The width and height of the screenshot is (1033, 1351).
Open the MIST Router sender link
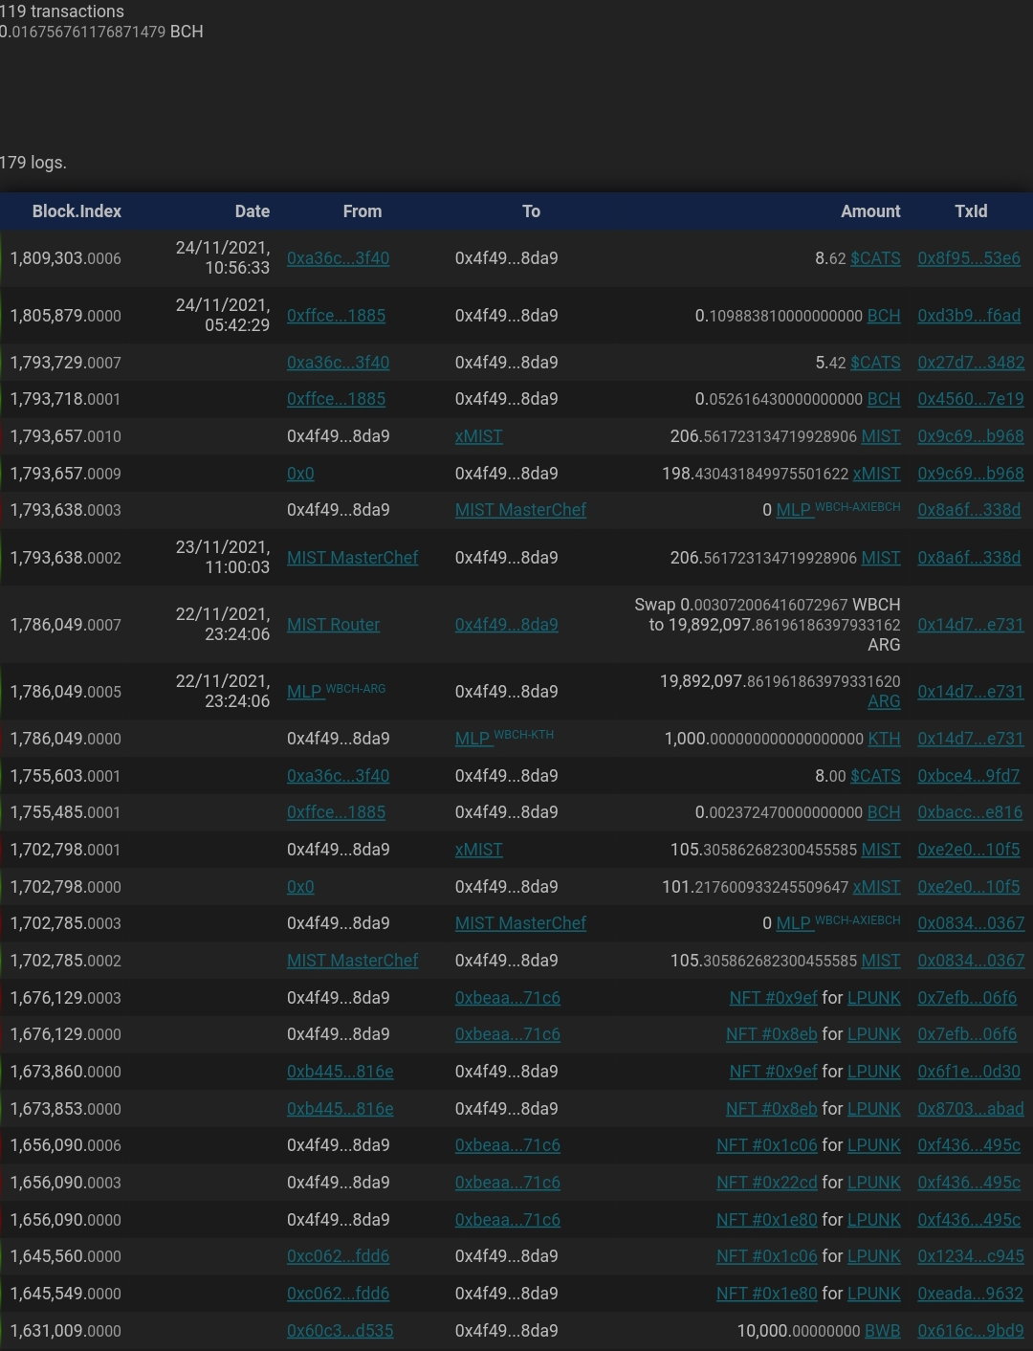coord(333,625)
